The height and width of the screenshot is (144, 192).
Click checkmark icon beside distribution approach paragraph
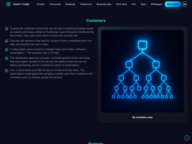[x=7, y=58]
